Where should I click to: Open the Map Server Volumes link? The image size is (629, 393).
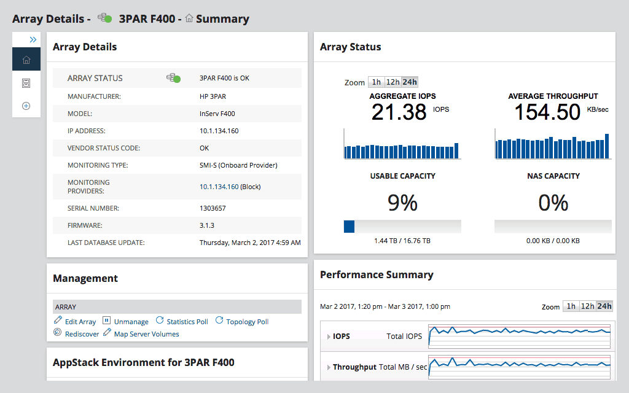pos(146,334)
